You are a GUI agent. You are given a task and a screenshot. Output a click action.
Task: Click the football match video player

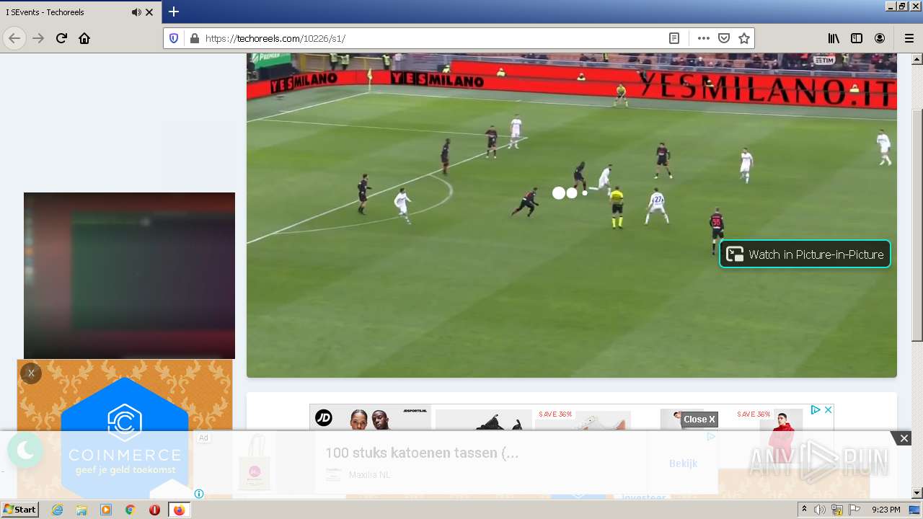coord(571,215)
